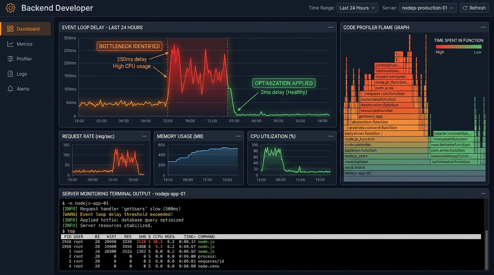Screen dimensions: 494x275
Task: Expand the Server Monitoring Terminal options ellipsis
Action: tap(483, 193)
